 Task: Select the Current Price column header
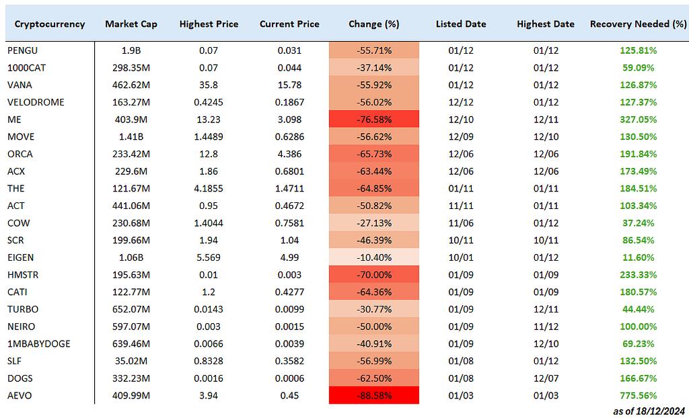[x=289, y=24]
